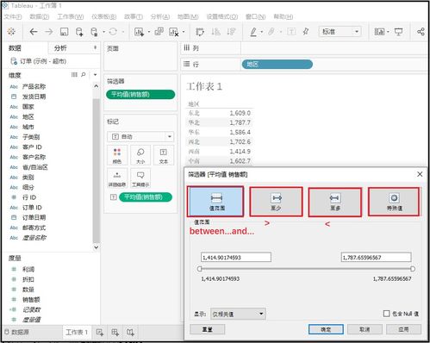The width and height of the screenshot is (430, 343).
Task: Open the Size mark card
Action: (x=140, y=155)
